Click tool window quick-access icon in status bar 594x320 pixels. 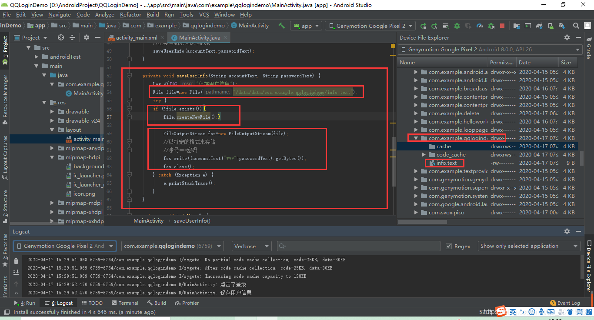[x=7, y=312]
